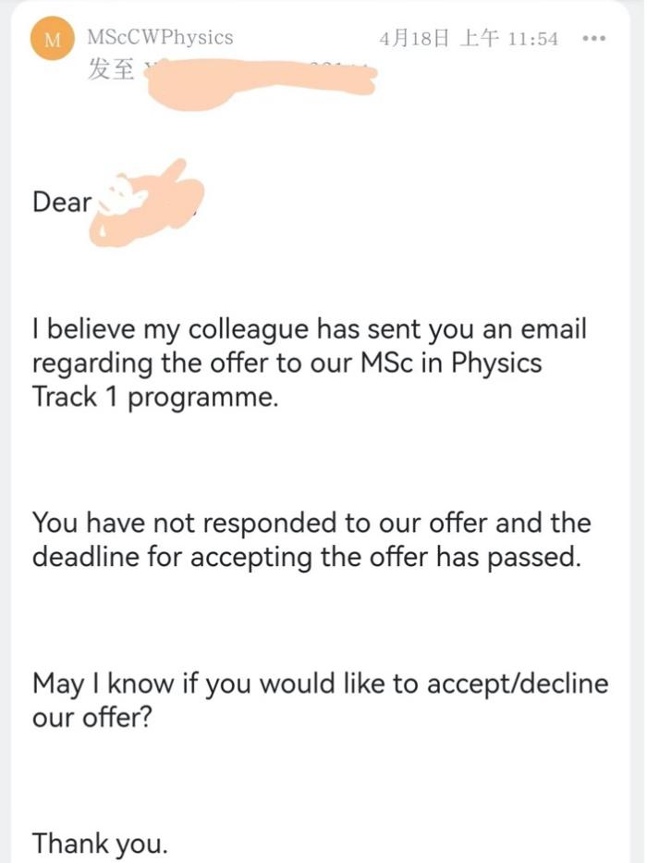Click the 4月18日 date stamp

(414, 39)
